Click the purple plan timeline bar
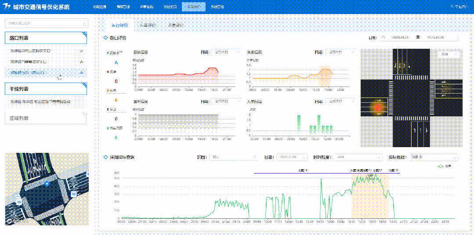This screenshot has width=474, height=235. (x=327, y=174)
